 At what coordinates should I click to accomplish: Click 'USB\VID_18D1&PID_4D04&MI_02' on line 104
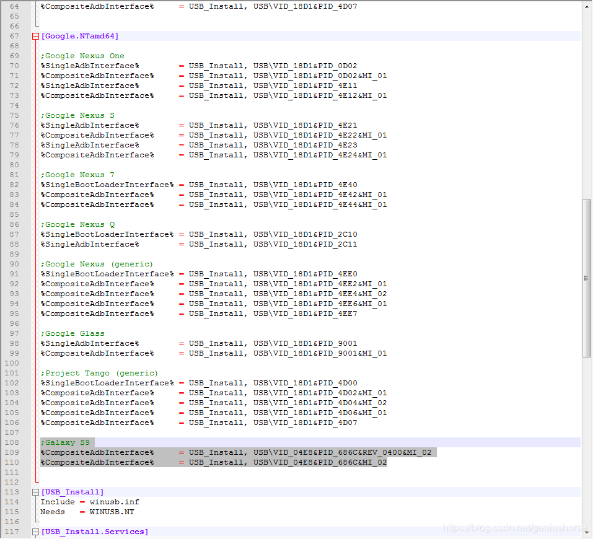coord(320,403)
